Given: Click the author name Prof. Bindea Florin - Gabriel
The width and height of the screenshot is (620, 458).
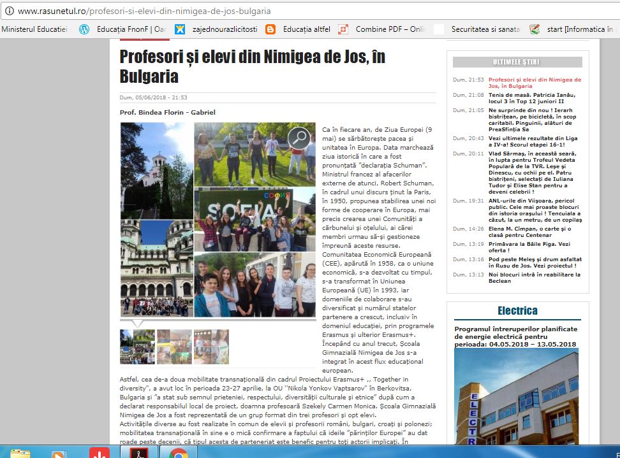Looking at the screenshot, I should 168,113.
